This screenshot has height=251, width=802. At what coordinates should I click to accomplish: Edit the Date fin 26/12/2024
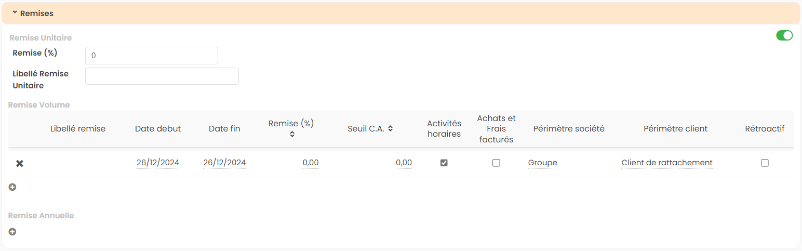(x=224, y=163)
